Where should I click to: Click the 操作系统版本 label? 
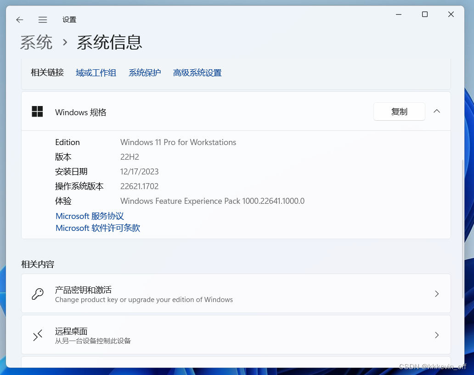(x=79, y=186)
